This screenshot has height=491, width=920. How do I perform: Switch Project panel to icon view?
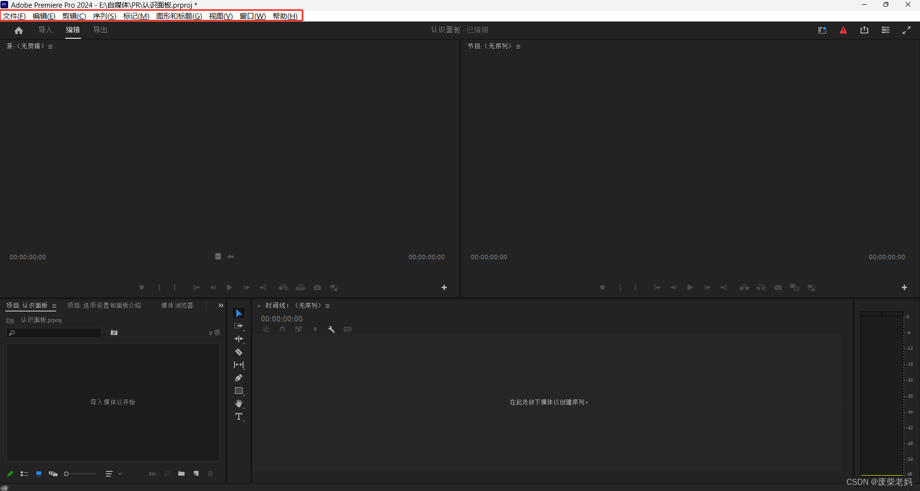pyautogui.click(x=39, y=474)
